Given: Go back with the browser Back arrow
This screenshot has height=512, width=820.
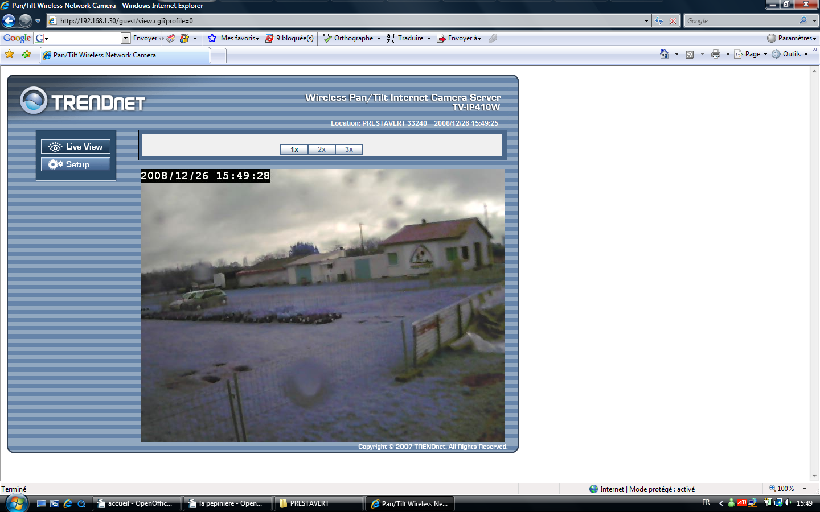Looking at the screenshot, I should coord(9,21).
